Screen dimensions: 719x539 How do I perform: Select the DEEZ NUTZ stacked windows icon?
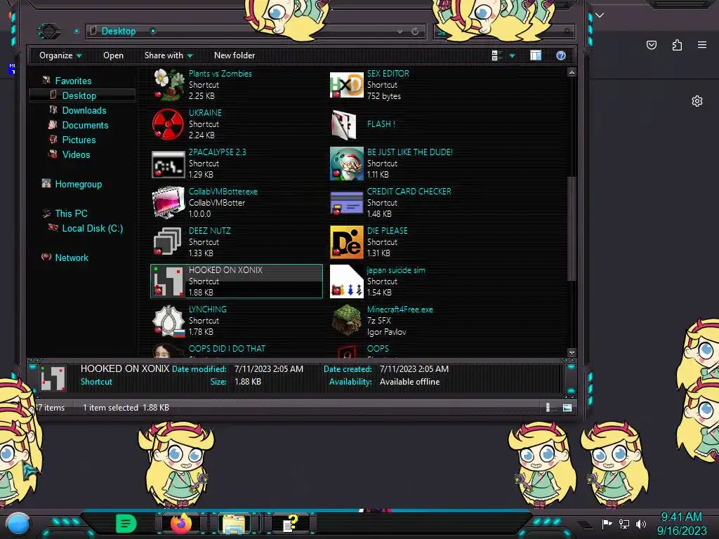tap(168, 241)
